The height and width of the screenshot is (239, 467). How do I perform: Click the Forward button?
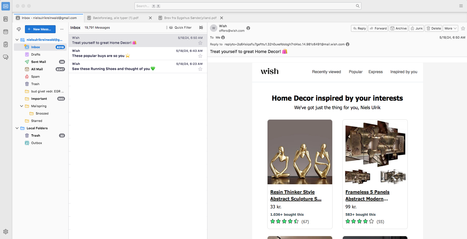[378, 28]
